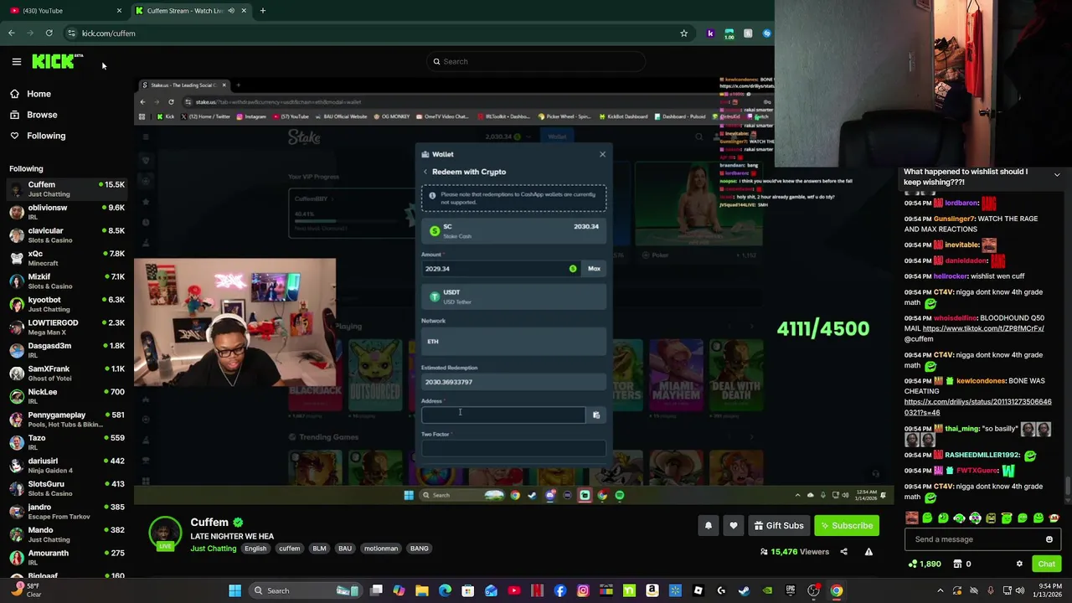The image size is (1072, 603).
Task: Collapse pinned wishlist chat message
Action: coord(1057,175)
